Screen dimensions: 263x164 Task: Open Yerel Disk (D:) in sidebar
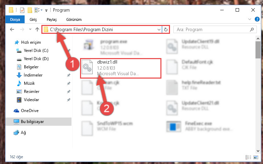[36, 59]
